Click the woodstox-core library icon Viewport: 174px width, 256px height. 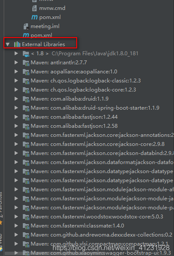point(26,217)
